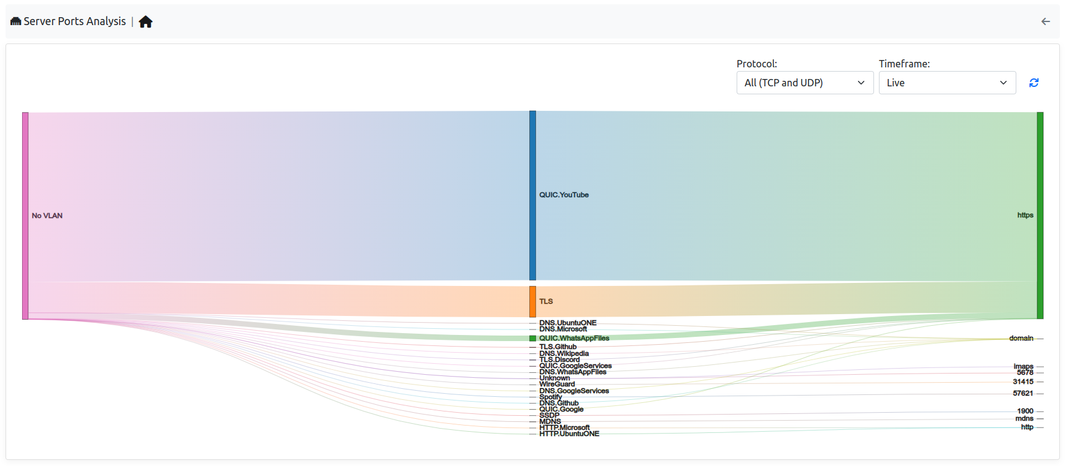Click the 31415 port label
The image size is (1066, 466).
tap(1023, 381)
